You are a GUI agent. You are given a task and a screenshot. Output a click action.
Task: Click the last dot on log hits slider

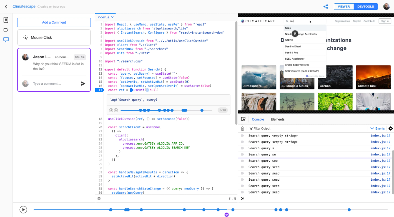tap(202, 110)
